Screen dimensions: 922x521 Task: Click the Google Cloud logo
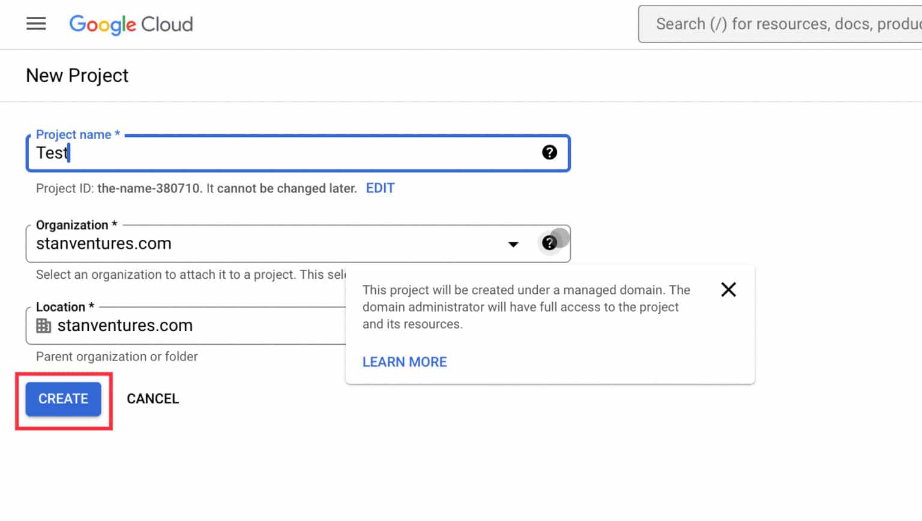(x=131, y=25)
